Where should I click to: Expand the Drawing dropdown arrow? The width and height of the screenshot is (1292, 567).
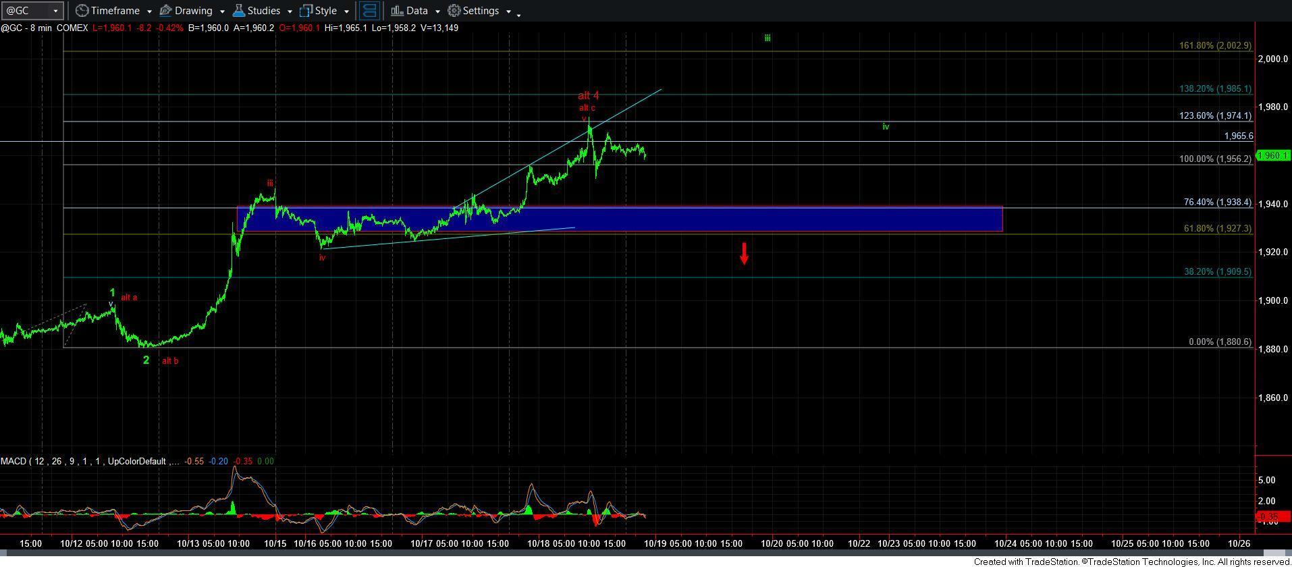tap(221, 11)
